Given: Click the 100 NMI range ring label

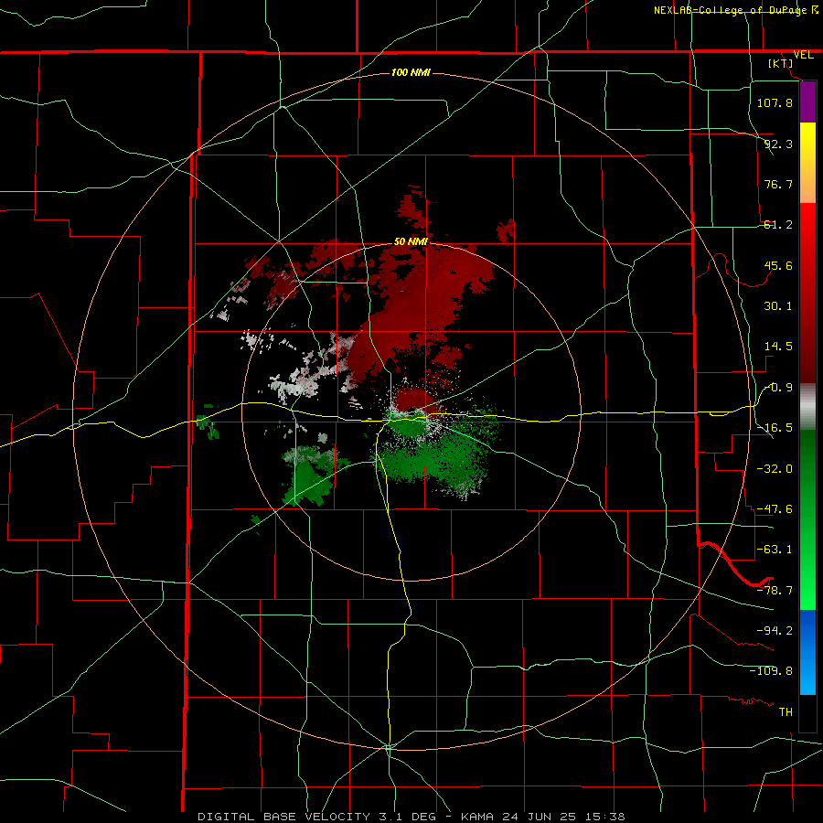Looking at the screenshot, I should click(411, 72).
